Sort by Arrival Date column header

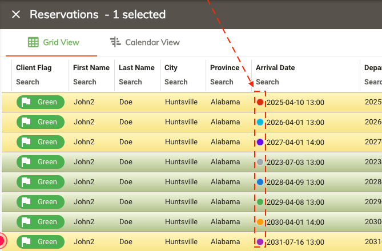click(x=275, y=67)
